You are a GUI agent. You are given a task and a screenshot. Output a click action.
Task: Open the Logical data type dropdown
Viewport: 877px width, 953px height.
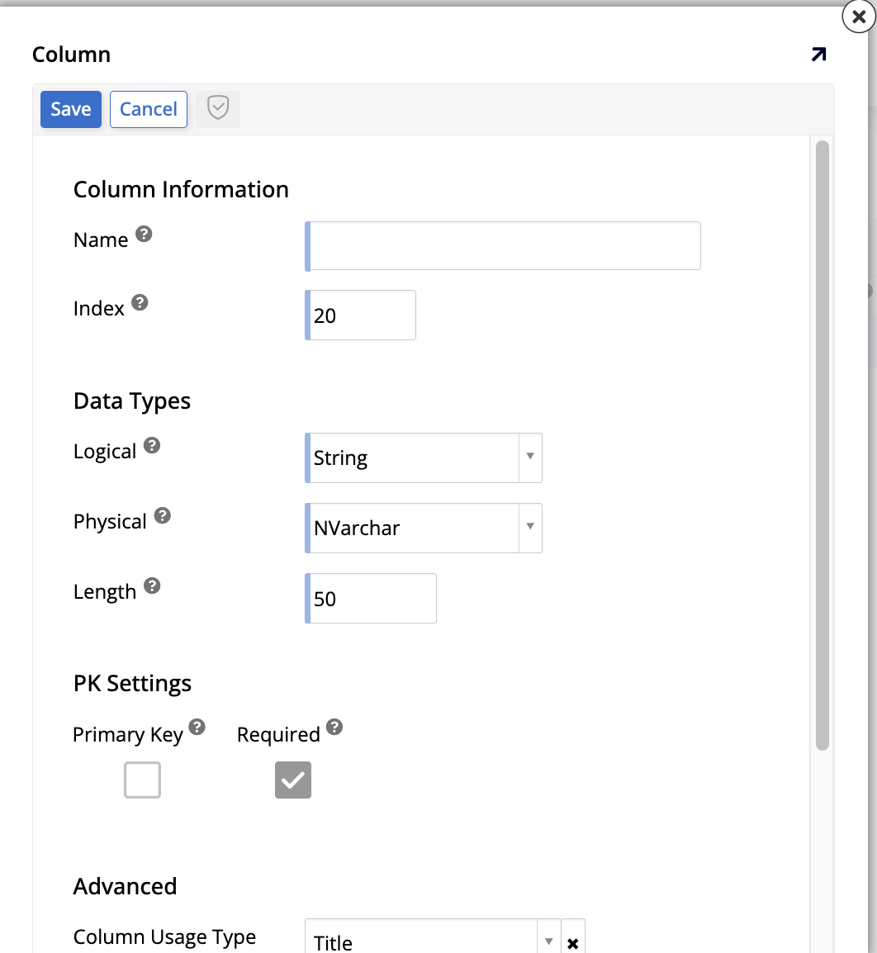tap(530, 458)
